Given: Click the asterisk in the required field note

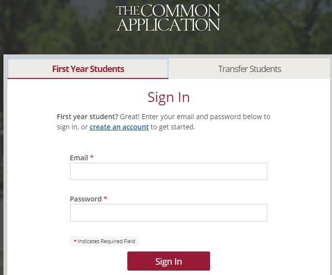Looking at the screenshot, I should pos(75,241).
